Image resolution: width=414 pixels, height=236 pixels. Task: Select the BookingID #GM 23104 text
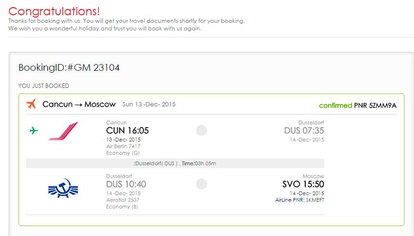pos(69,68)
